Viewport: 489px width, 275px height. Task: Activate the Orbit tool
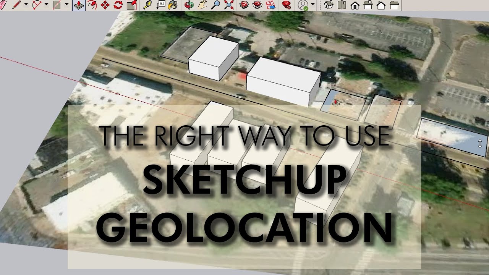(189, 5)
